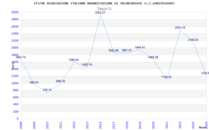Select the 'Importi' chart subtitle

tap(104, 9)
